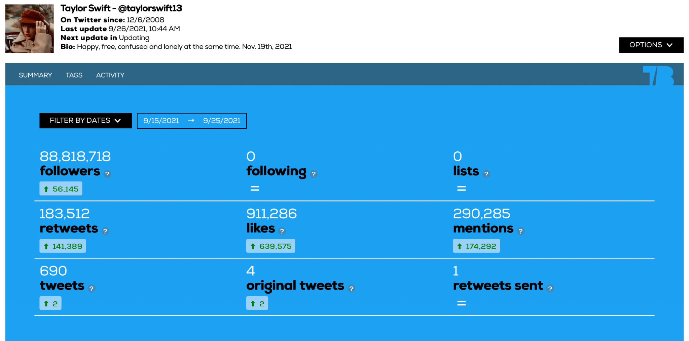Open the OPTIONS dropdown menu

pos(651,45)
